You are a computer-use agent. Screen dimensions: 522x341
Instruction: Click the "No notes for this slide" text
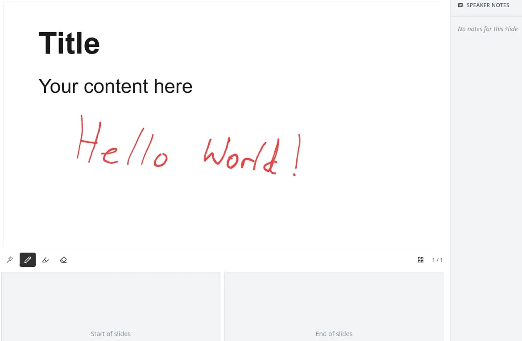coord(487,29)
